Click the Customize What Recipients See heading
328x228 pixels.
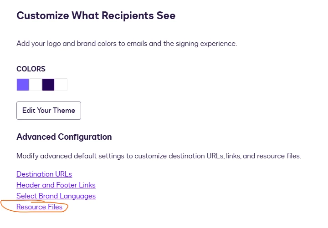[x=96, y=15]
